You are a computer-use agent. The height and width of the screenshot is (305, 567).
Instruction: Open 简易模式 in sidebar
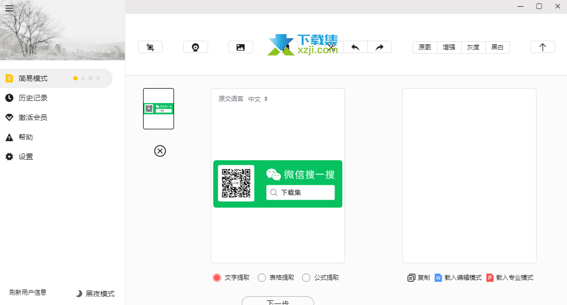click(x=56, y=78)
